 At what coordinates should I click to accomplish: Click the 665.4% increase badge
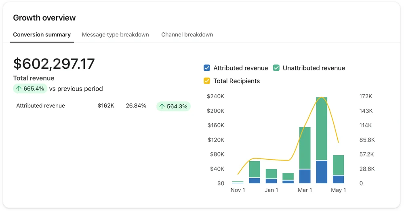point(30,89)
